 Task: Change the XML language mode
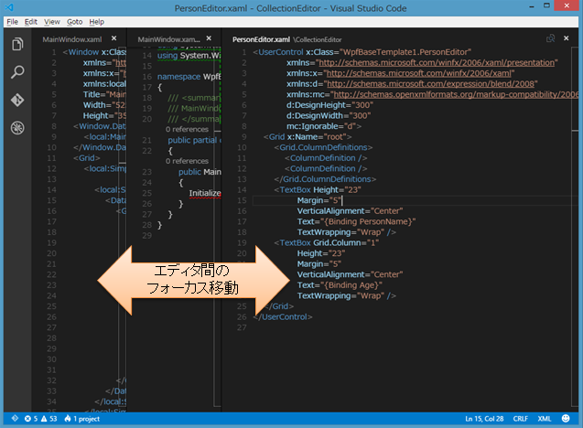pos(545,419)
